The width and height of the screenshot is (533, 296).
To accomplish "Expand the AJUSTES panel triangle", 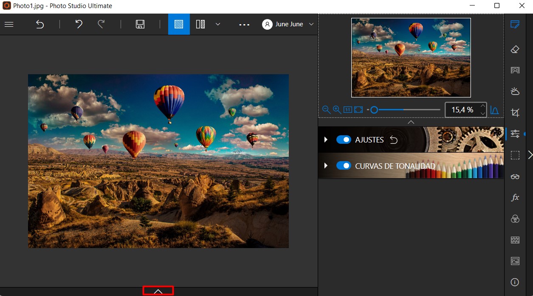I will [x=326, y=140].
